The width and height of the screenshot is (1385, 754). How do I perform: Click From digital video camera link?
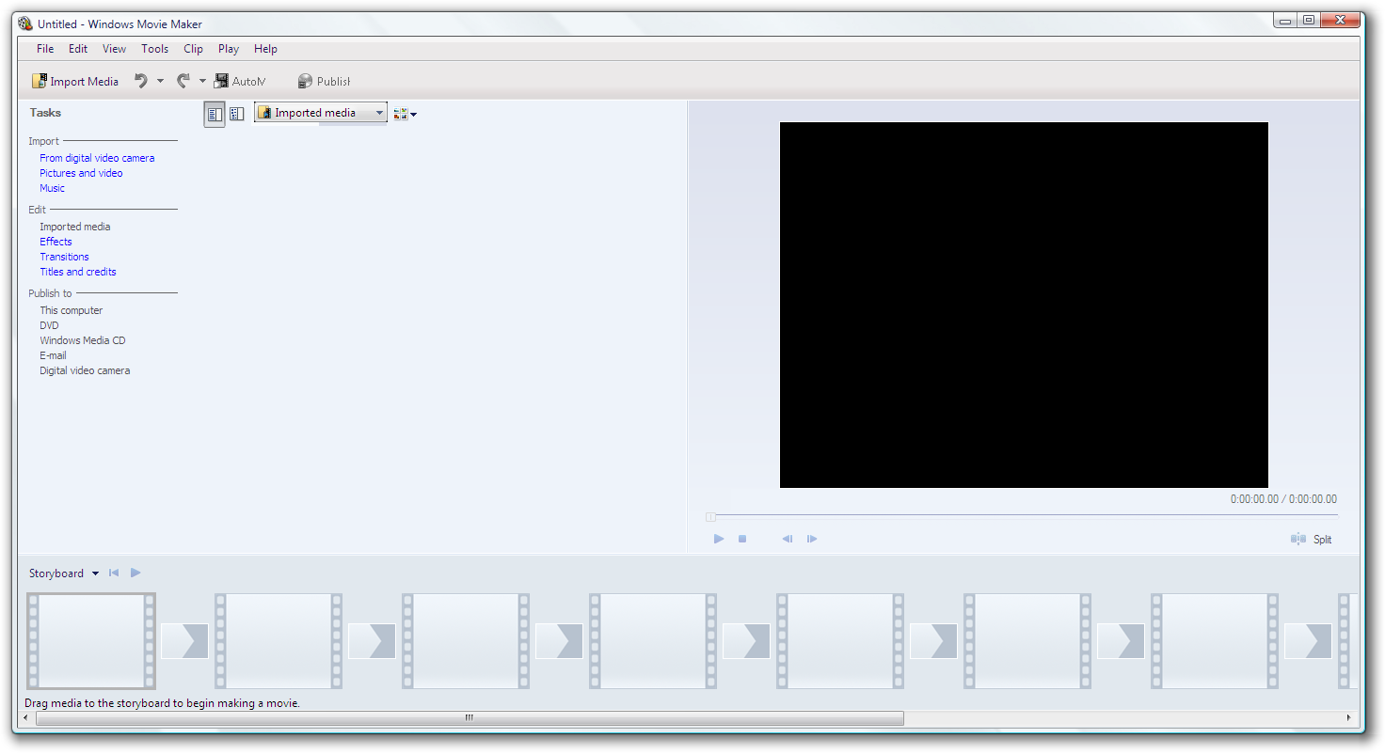click(97, 158)
